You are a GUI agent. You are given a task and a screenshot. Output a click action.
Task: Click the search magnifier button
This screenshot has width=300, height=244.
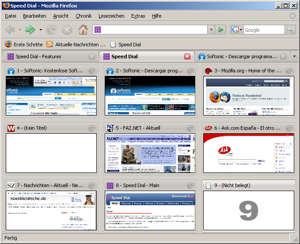[x=290, y=30]
